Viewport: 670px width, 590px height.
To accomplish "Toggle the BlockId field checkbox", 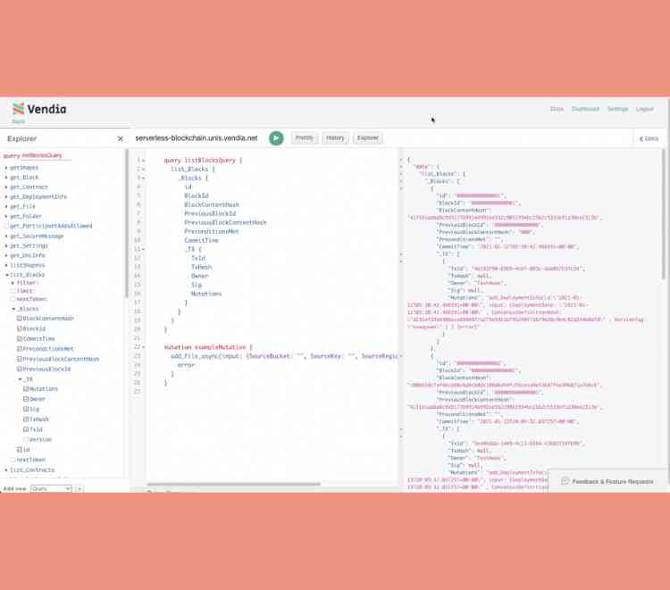I will point(20,328).
